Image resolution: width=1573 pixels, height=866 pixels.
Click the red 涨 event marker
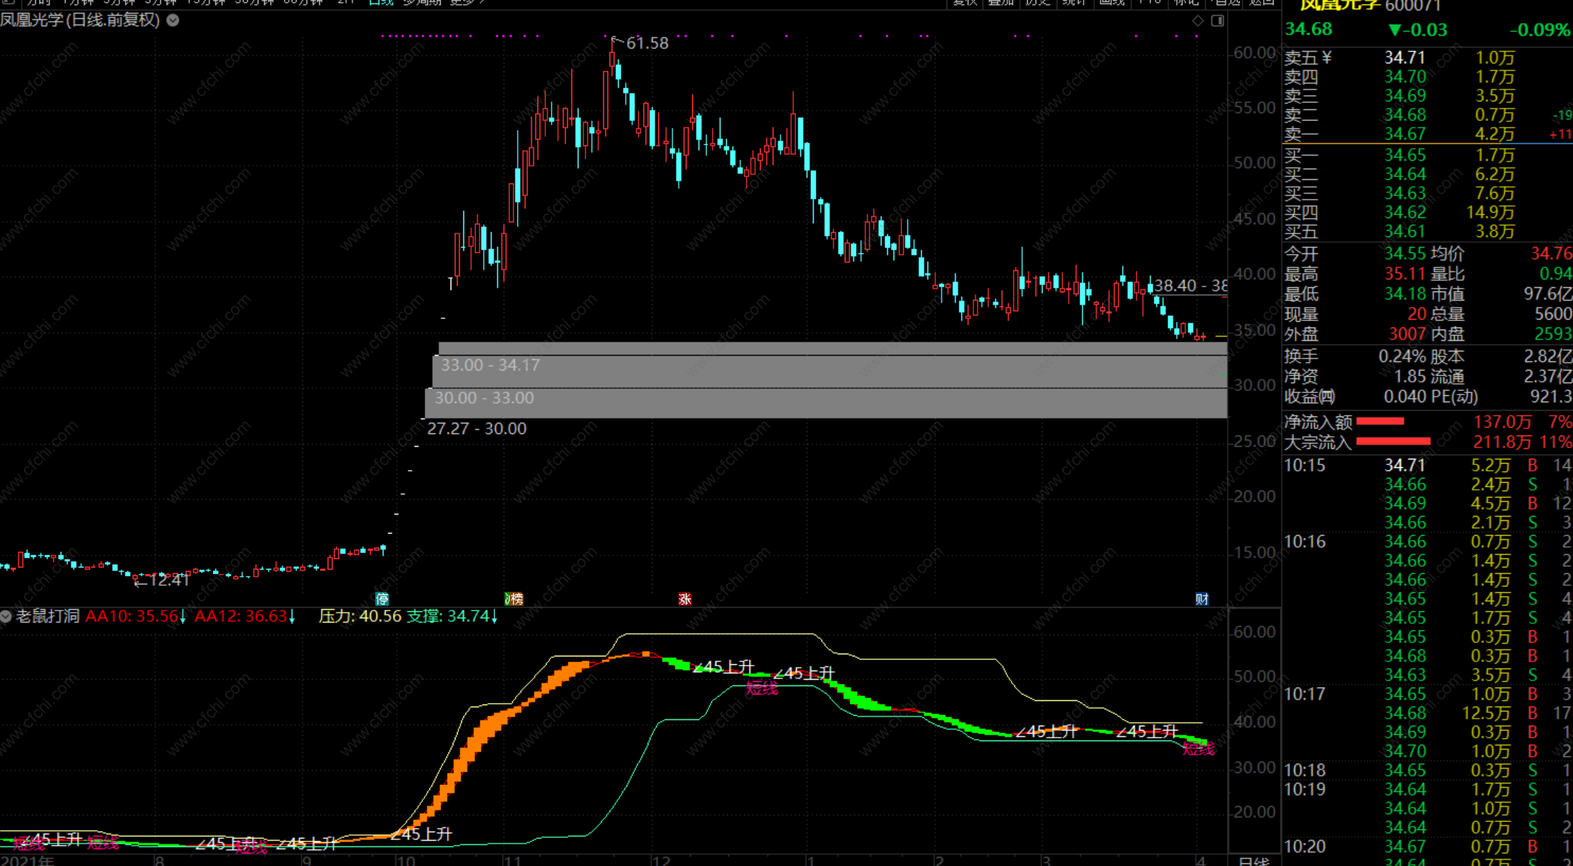click(x=684, y=599)
